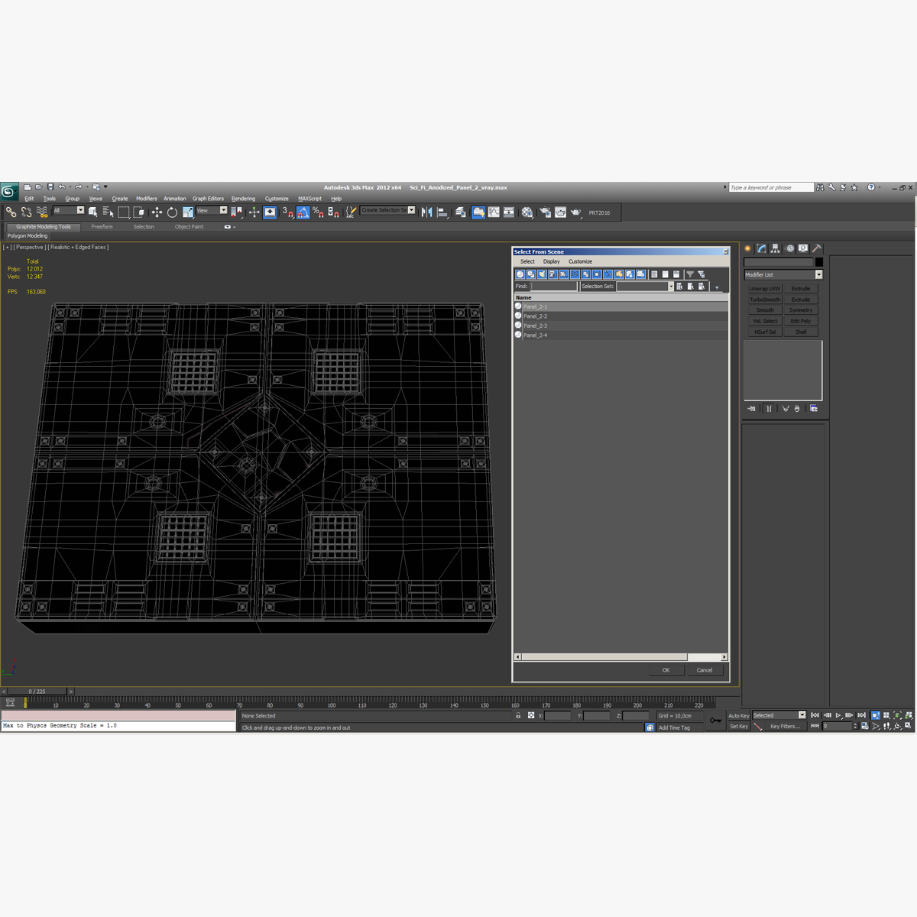
Task: Choose the Rectangular Selection Region tool
Action: coord(124,212)
